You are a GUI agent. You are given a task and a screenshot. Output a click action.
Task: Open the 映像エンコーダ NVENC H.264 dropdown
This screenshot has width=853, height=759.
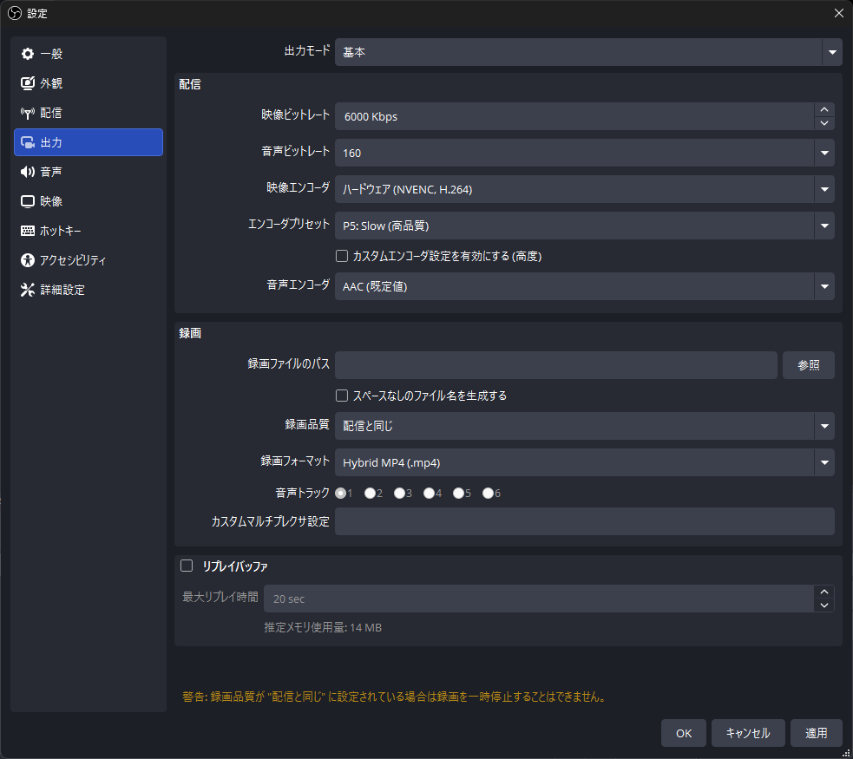584,189
